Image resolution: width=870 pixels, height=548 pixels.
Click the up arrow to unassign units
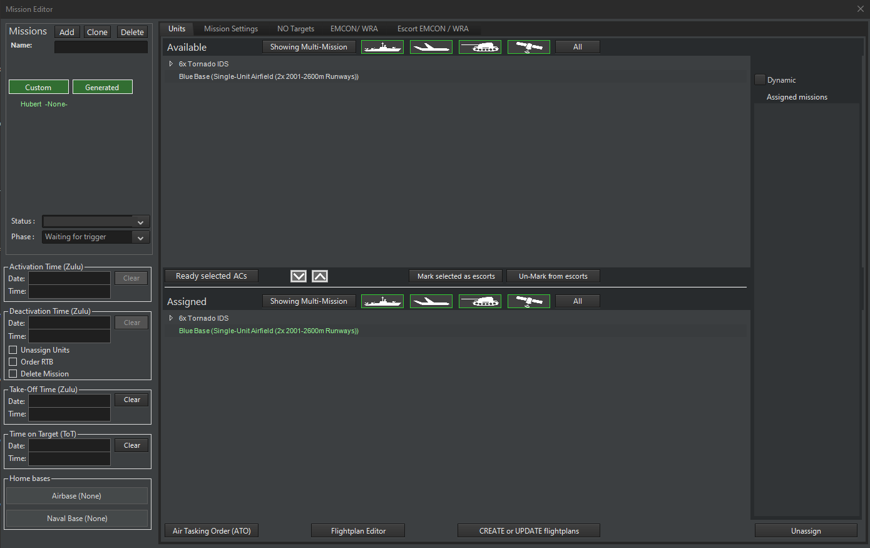320,276
